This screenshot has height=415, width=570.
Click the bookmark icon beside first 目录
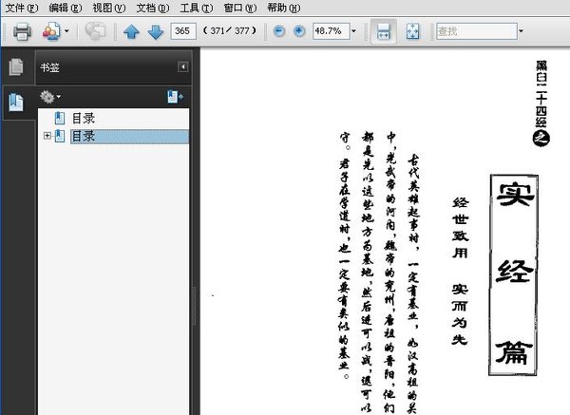[x=60, y=118]
